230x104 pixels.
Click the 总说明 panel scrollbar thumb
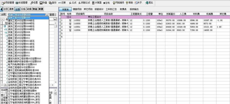point(55,94)
